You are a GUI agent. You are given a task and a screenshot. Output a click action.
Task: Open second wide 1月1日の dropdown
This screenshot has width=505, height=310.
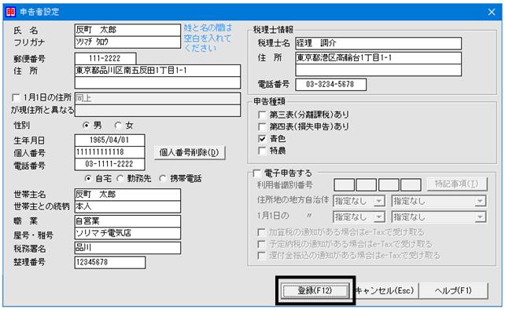(439, 217)
